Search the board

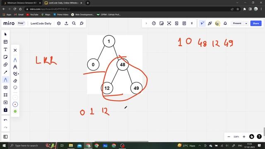pos(74,23)
